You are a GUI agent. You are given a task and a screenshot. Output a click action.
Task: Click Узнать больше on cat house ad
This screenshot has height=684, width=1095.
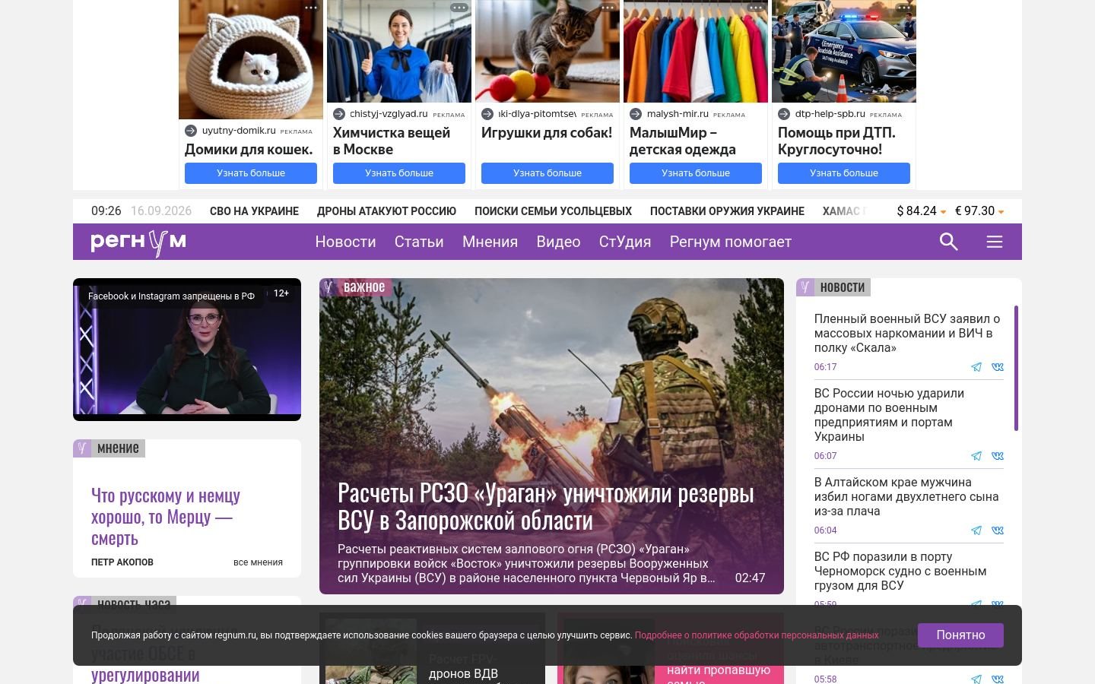(x=251, y=173)
